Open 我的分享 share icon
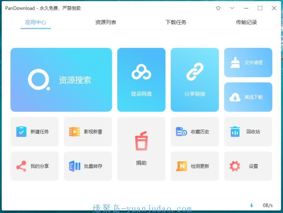The image size is (283, 213). (x=21, y=166)
